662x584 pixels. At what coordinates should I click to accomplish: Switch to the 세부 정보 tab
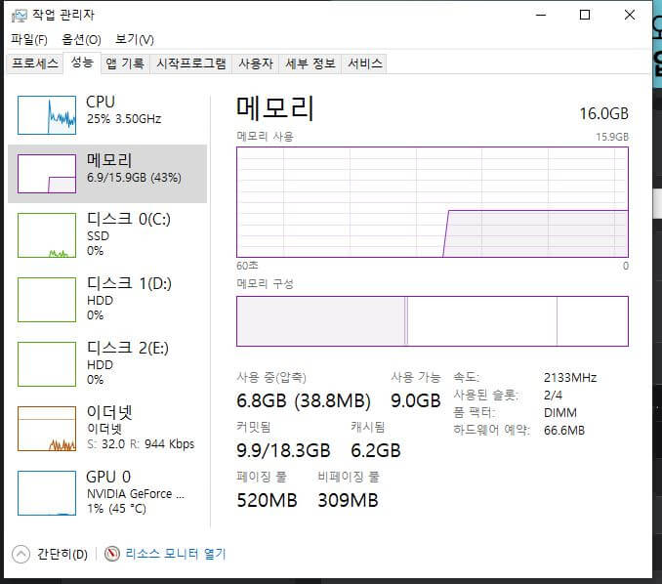[x=310, y=63]
